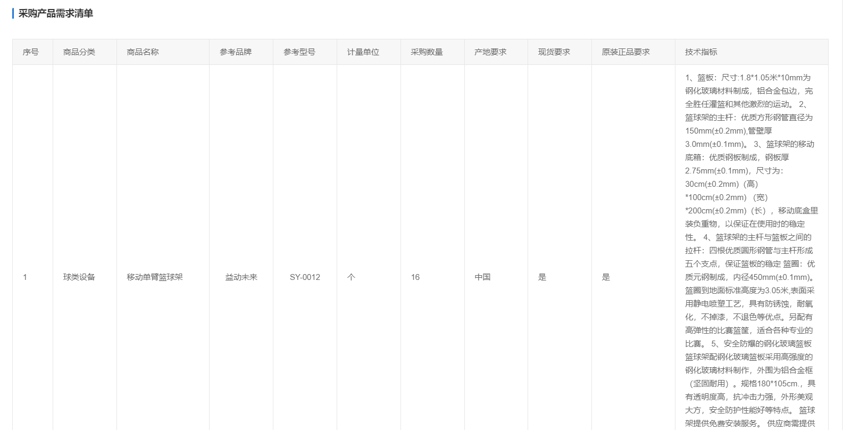Select the 参考品牌 column header
The image size is (843, 430).
(x=236, y=52)
